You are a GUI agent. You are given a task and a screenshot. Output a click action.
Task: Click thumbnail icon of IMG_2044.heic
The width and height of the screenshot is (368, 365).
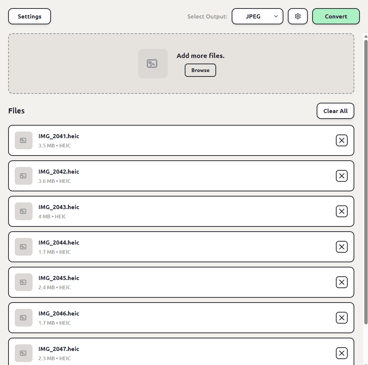pos(24,247)
